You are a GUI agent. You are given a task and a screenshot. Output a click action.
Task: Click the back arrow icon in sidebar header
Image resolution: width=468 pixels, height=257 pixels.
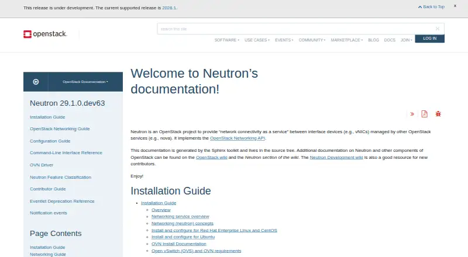pyautogui.click(x=36, y=82)
